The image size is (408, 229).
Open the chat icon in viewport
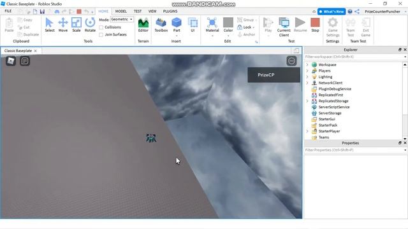(x=25, y=61)
